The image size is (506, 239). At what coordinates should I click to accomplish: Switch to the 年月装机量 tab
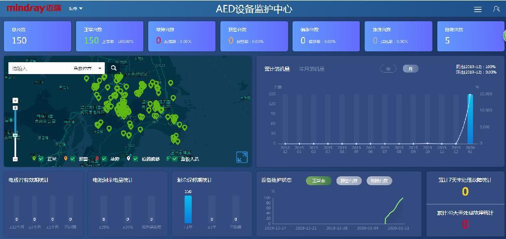(312, 69)
